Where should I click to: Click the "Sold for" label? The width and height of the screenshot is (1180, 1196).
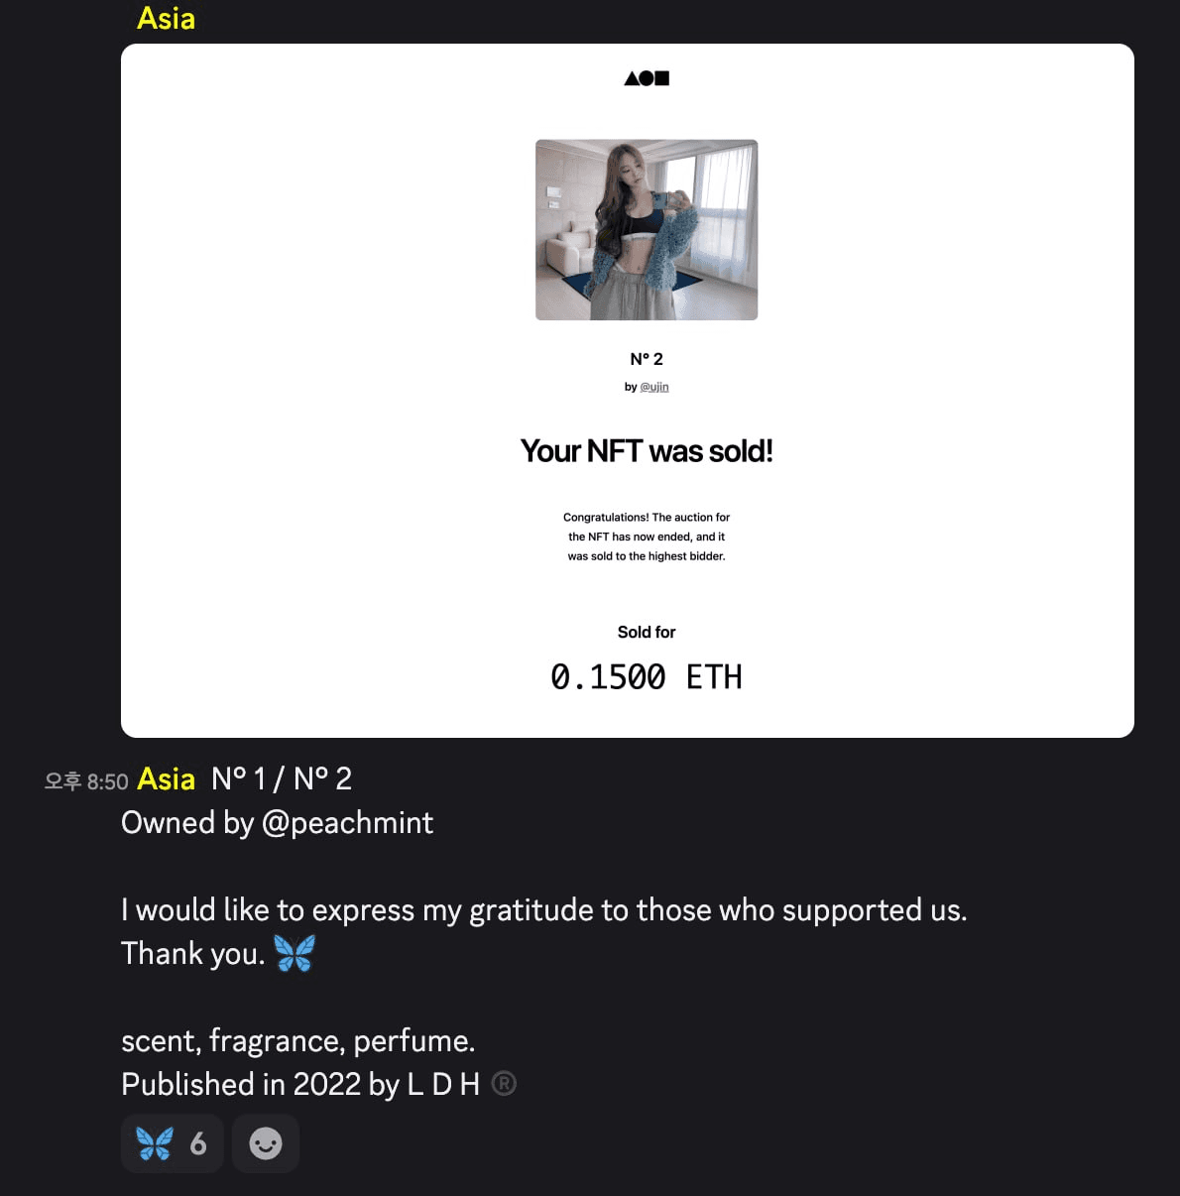pyautogui.click(x=647, y=632)
